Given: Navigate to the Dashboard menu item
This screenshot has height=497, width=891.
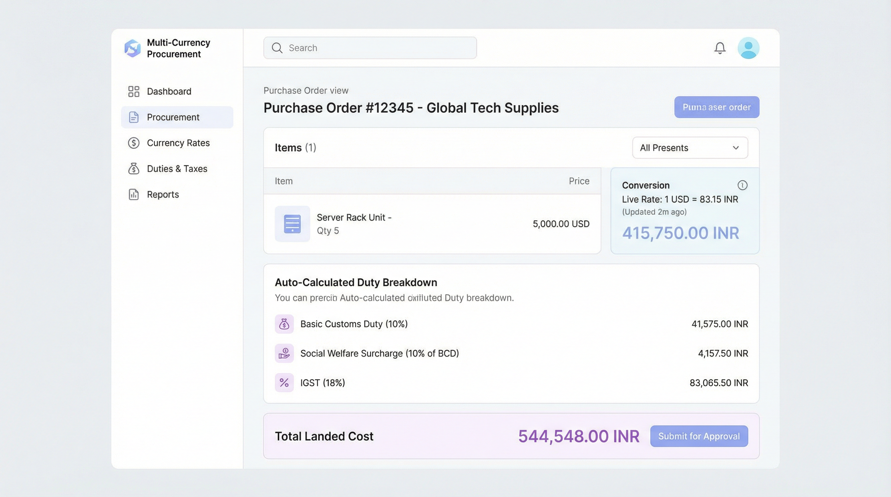Looking at the screenshot, I should [169, 91].
